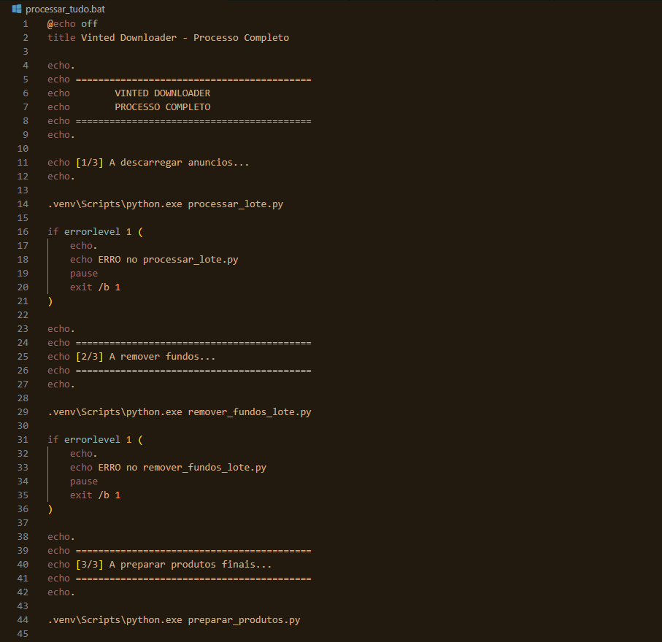This screenshot has width=662, height=642.
Task: Click 'remover_fundos_lote.py' command on line 29
Action: click(x=250, y=412)
